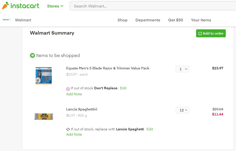The image size is (236, 151).
Task: Click the Walmart store logo icon
Action: 7,20
